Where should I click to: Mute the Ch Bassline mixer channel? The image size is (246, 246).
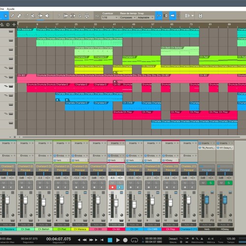[3, 183]
